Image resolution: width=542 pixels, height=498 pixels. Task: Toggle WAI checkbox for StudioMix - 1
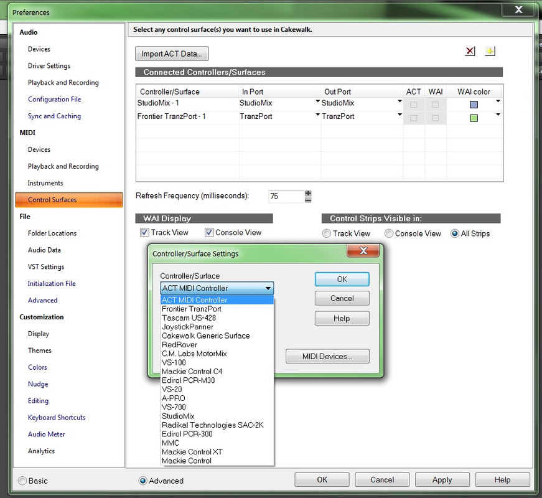pyautogui.click(x=435, y=105)
